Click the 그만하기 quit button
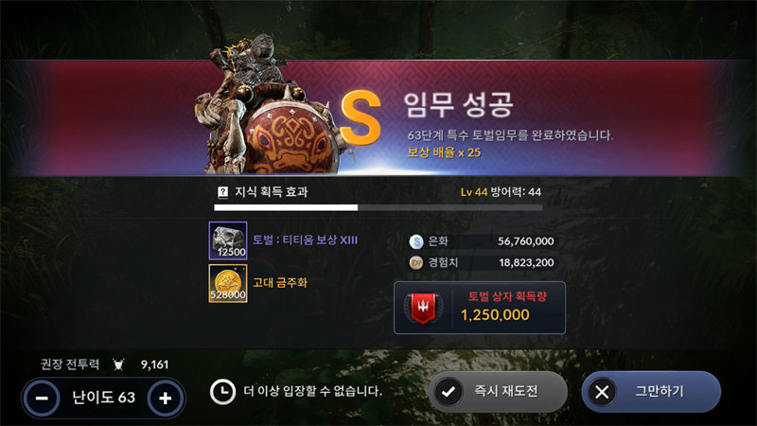This screenshot has height=426, width=757. [x=651, y=391]
